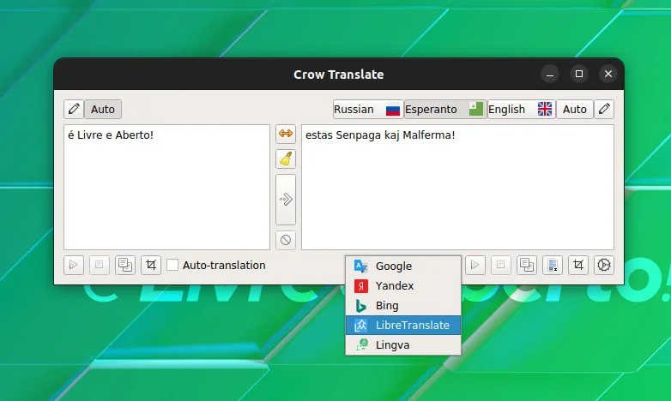Capture screen area for source text

(151, 265)
